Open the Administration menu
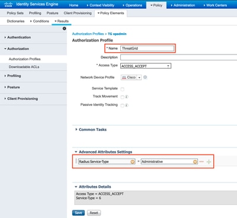 click(183, 5)
